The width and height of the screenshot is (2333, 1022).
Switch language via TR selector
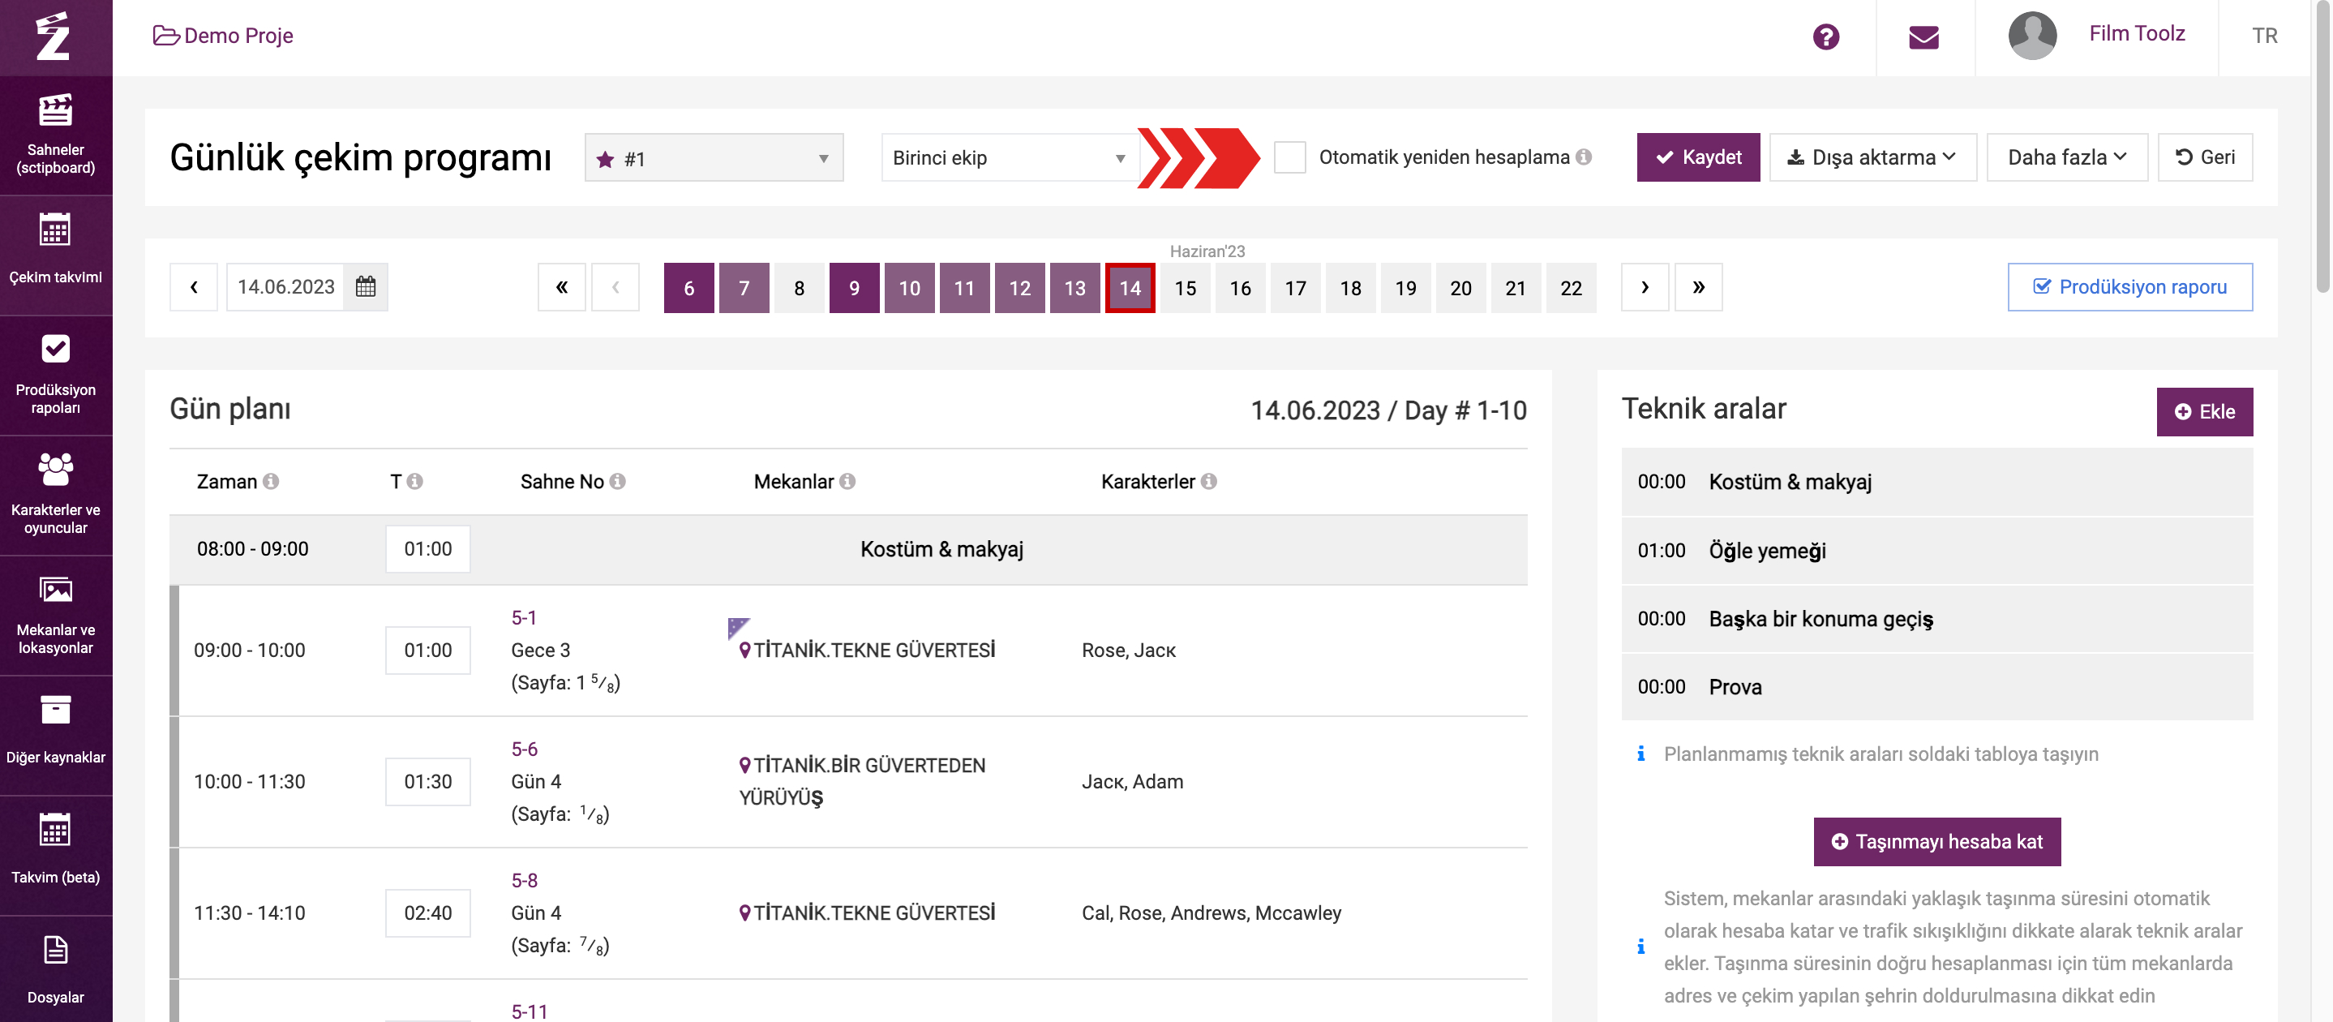[2265, 36]
